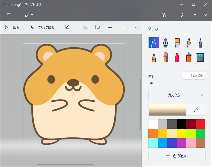Pick the orange color swatch
Image resolution: width=212 pixels, height=167 pixels.
[153, 133]
